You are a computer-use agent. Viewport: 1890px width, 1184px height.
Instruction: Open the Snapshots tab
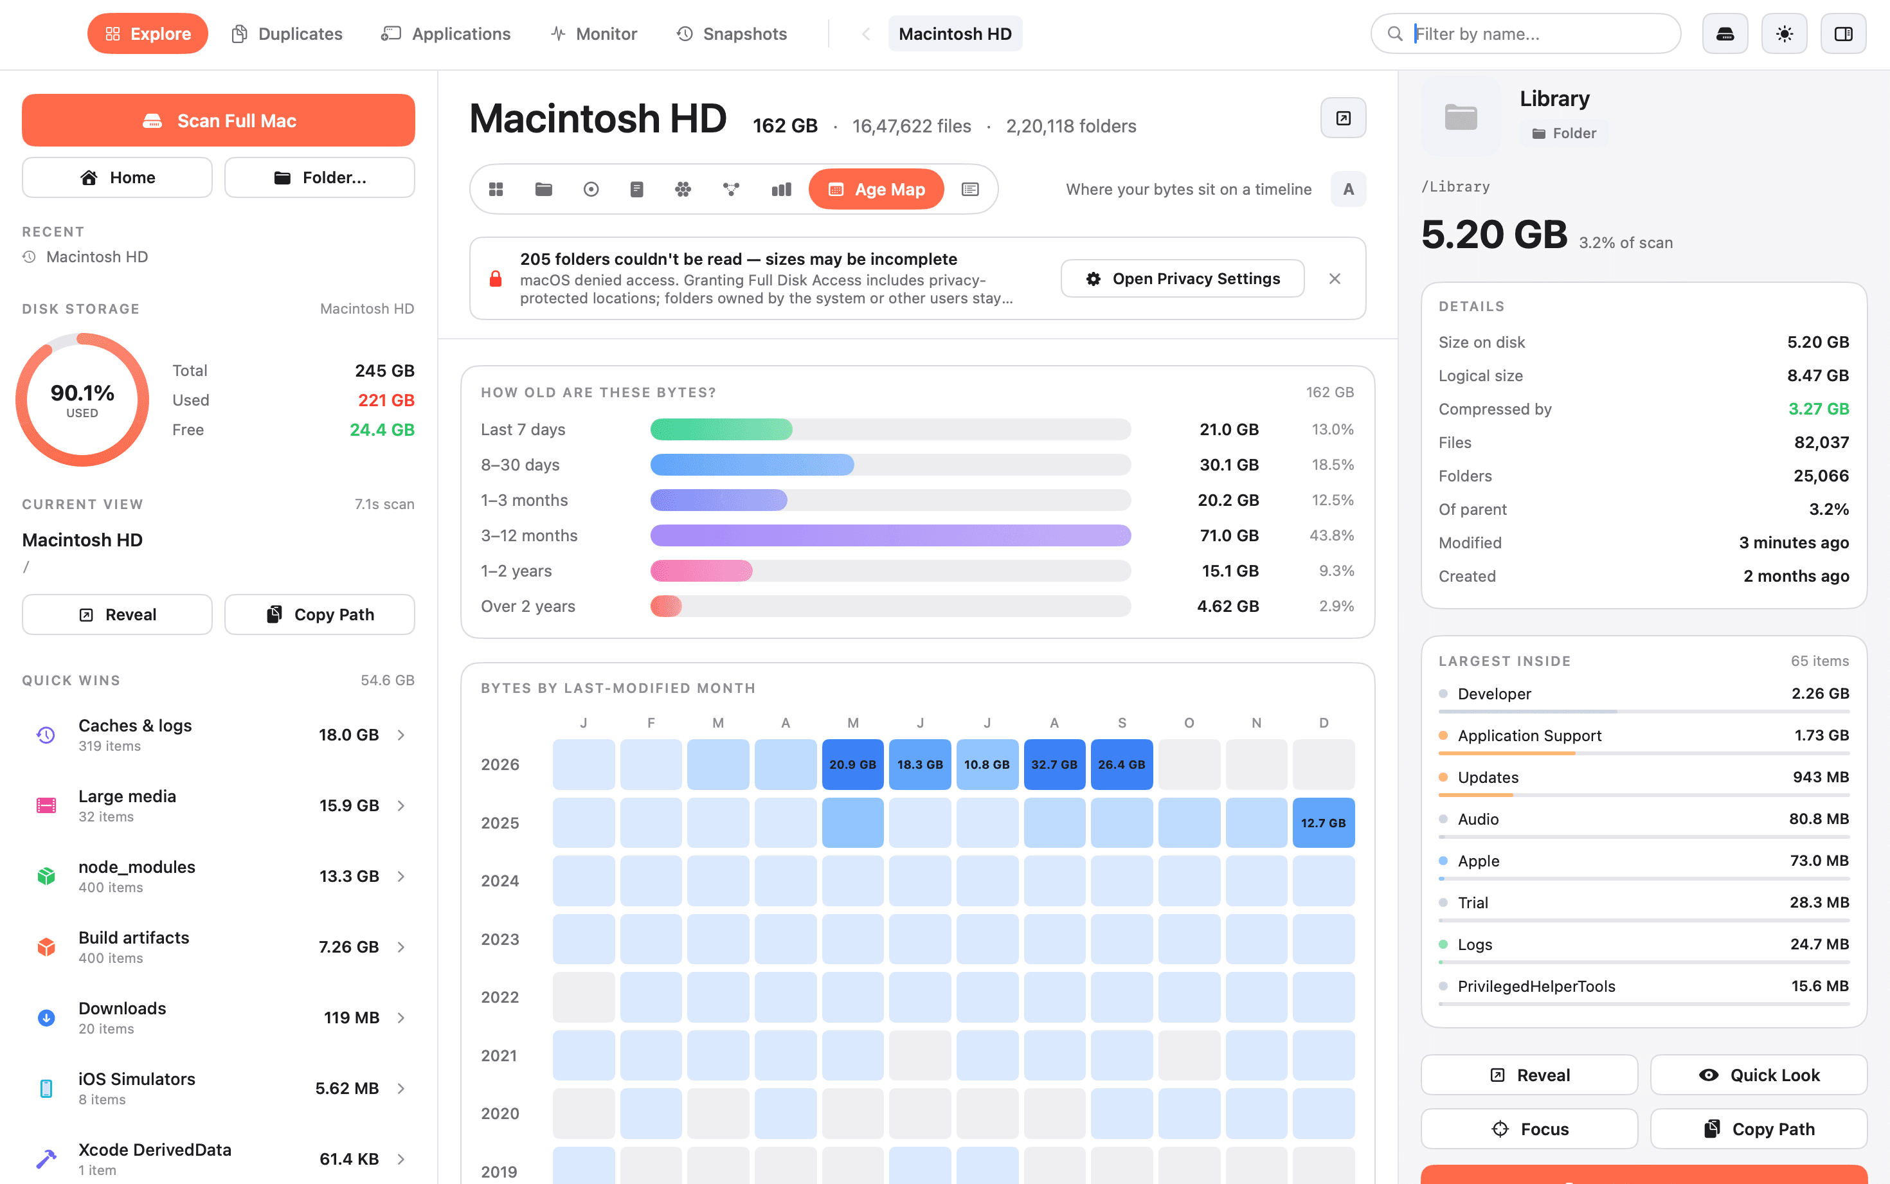[732, 33]
